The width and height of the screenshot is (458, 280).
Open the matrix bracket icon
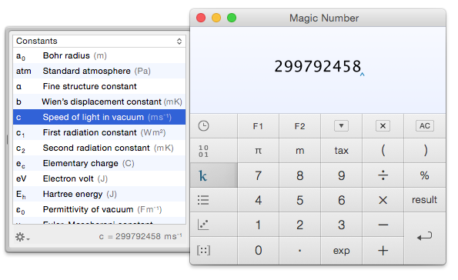pyautogui.click(x=203, y=250)
